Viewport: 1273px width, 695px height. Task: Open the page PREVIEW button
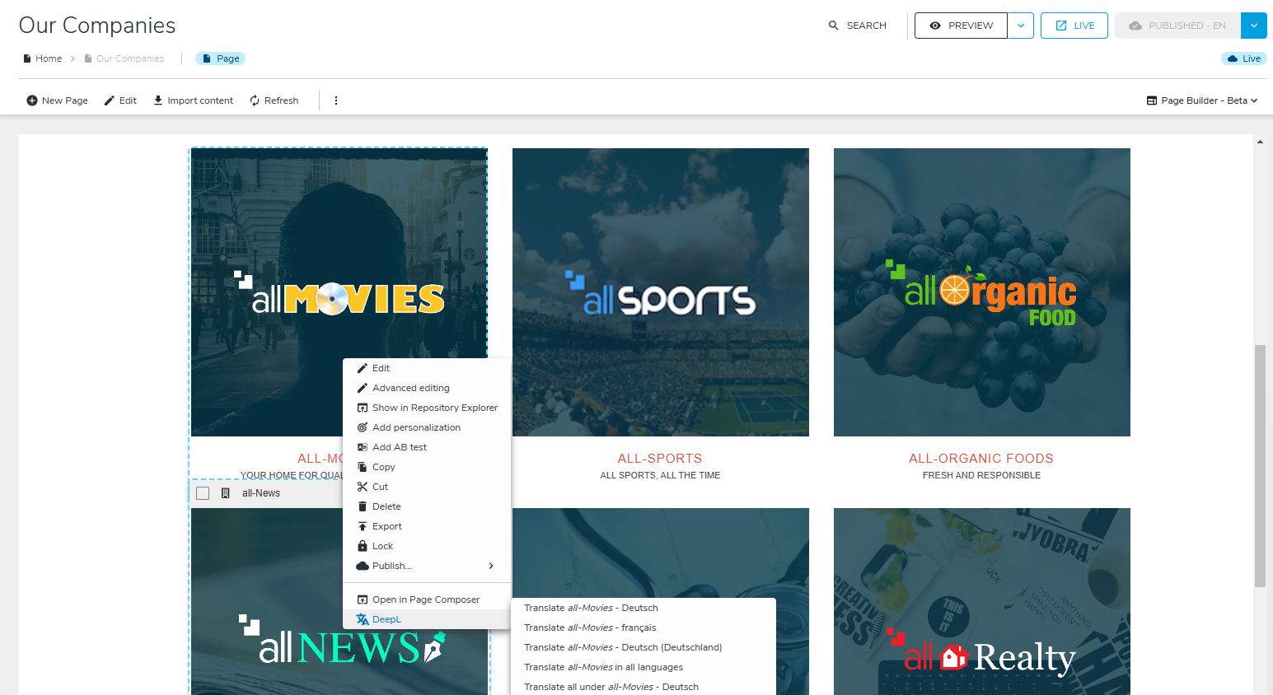point(961,26)
